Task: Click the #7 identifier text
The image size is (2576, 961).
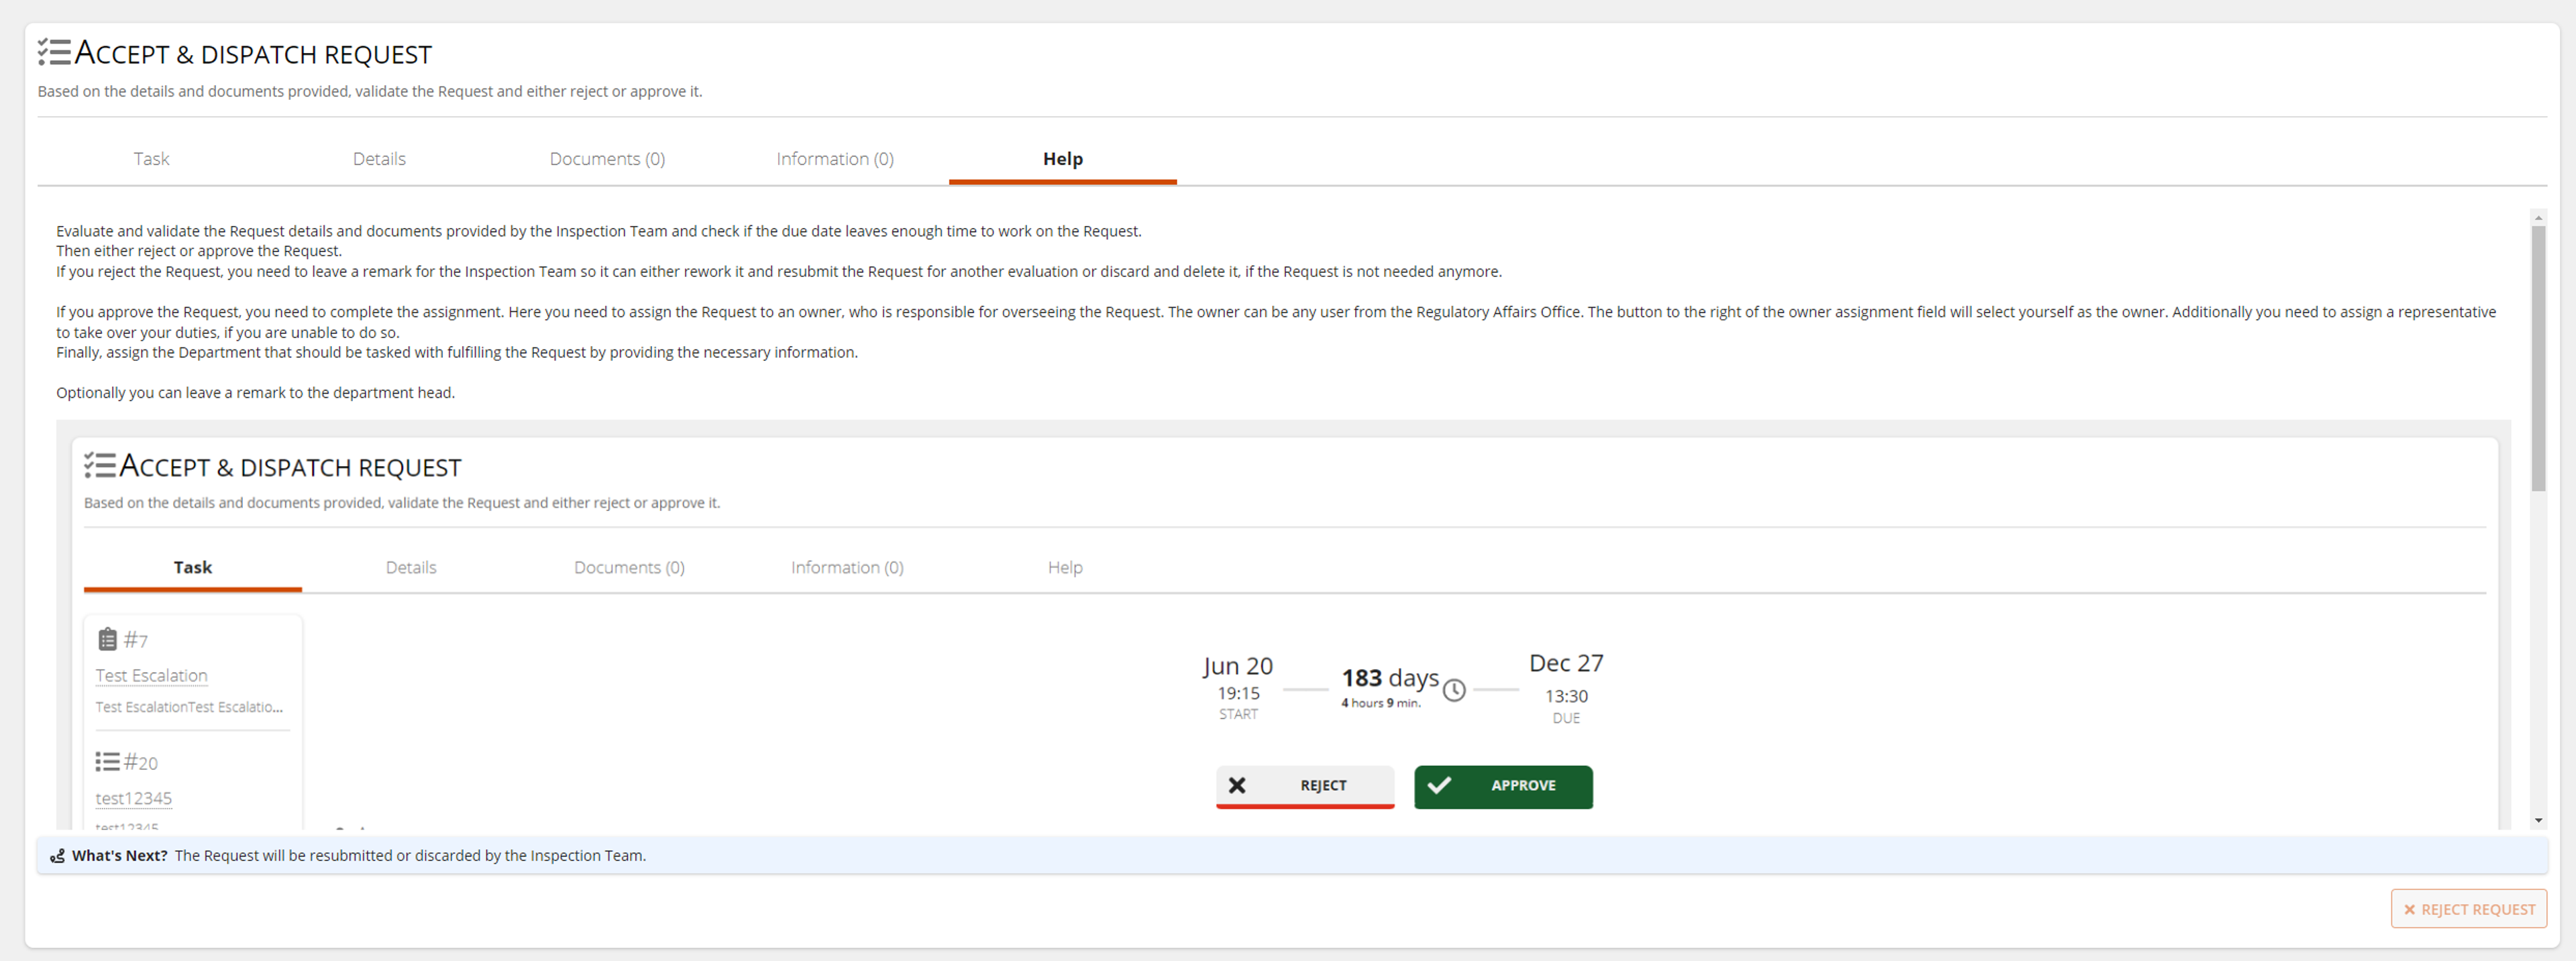Action: (136, 640)
